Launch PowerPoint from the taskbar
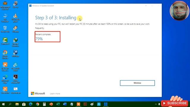 pos(51,104)
